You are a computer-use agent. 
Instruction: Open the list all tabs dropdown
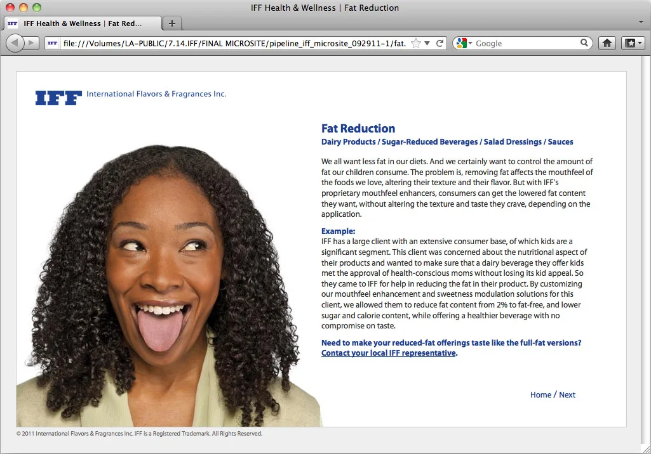click(x=641, y=22)
